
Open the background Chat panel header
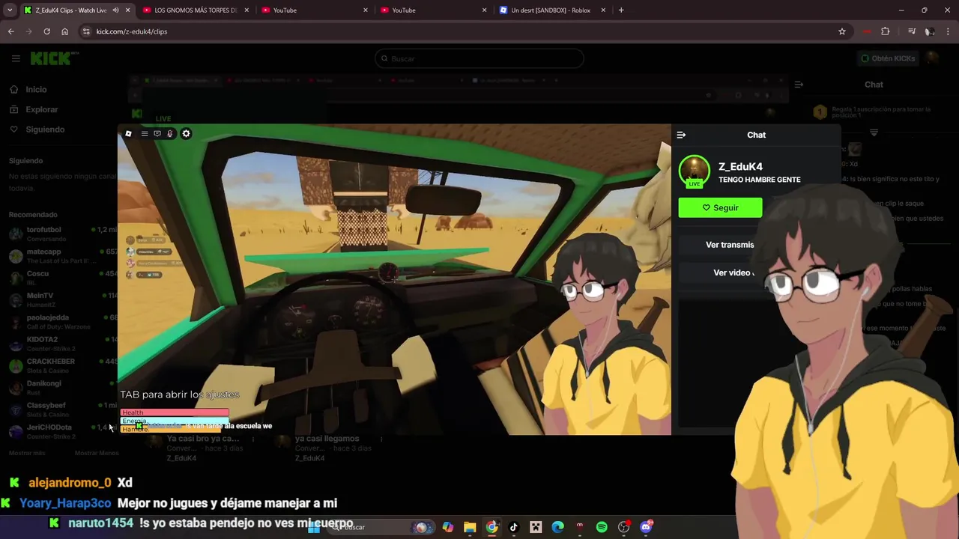(874, 85)
